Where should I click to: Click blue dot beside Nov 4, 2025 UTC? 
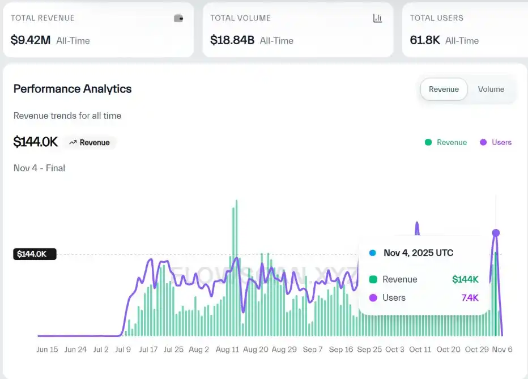(x=372, y=253)
